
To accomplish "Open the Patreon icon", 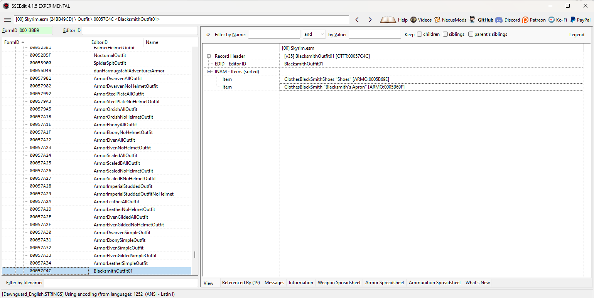I will point(525,20).
